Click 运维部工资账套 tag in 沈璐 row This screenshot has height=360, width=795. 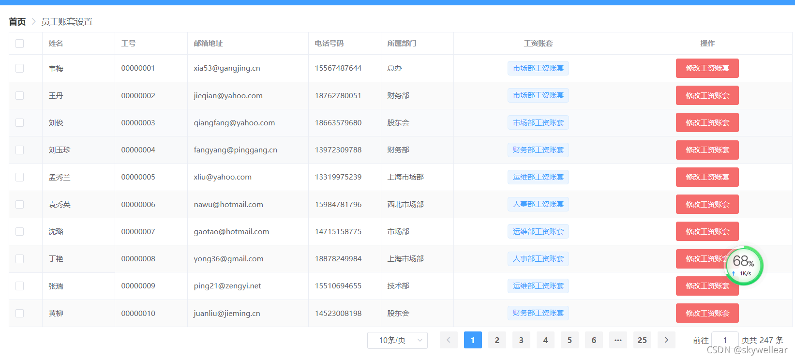[x=538, y=231]
